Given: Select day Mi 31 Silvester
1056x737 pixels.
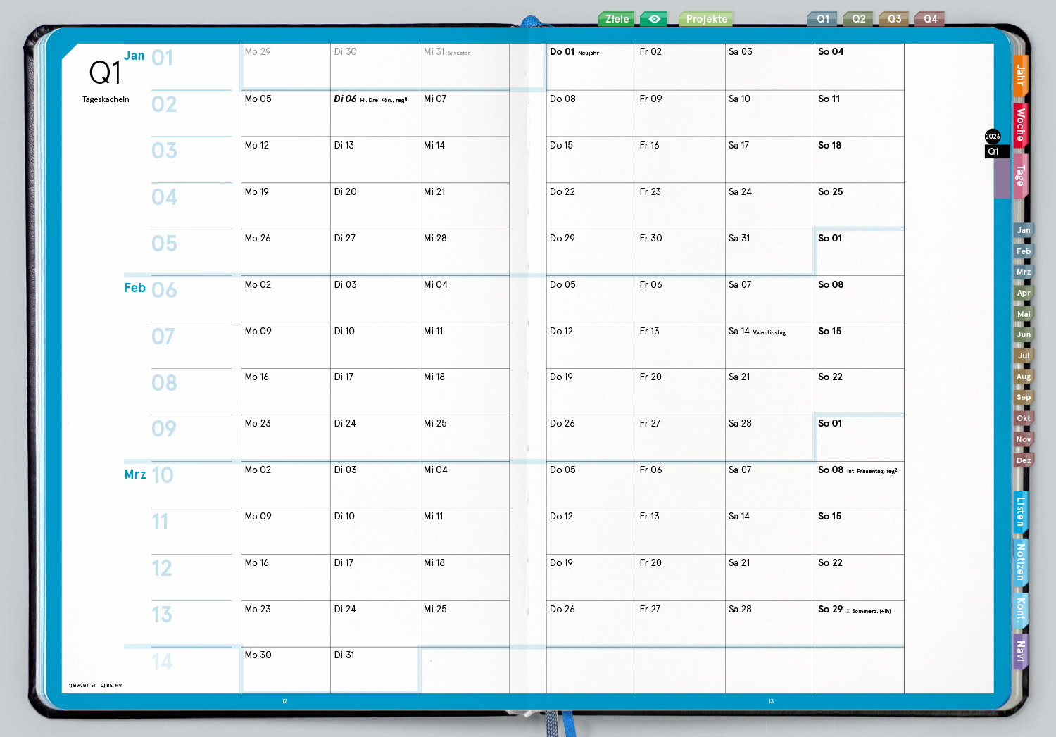Looking at the screenshot, I should click(465, 67).
